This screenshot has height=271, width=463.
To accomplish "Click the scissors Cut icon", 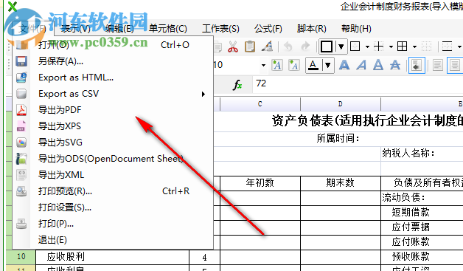I will tap(233, 47).
